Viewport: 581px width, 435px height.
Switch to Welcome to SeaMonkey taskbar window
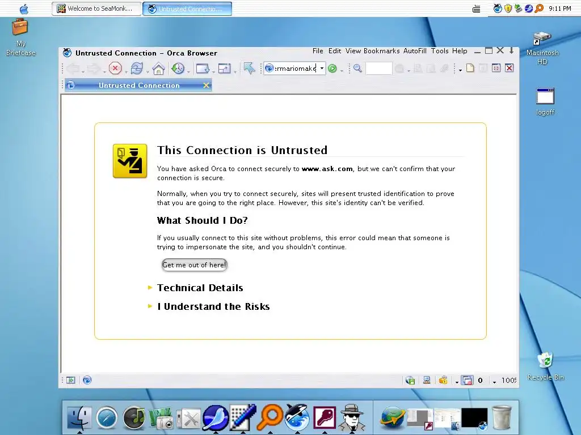(x=96, y=8)
